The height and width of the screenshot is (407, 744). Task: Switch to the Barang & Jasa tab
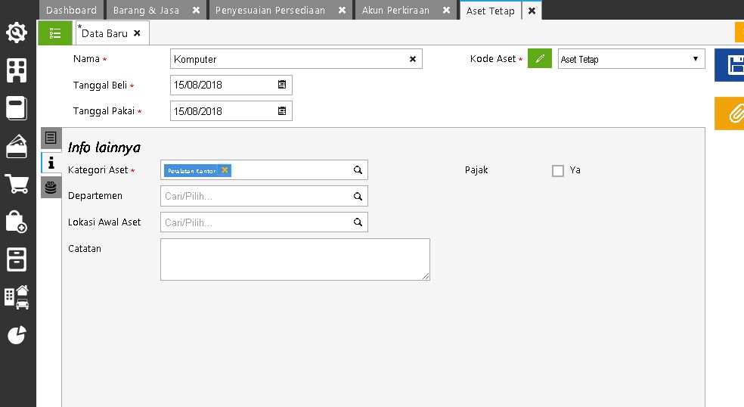[146, 11]
